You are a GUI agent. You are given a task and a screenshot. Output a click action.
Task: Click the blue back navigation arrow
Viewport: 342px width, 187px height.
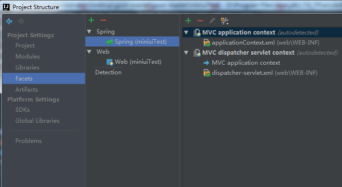pos(9,21)
